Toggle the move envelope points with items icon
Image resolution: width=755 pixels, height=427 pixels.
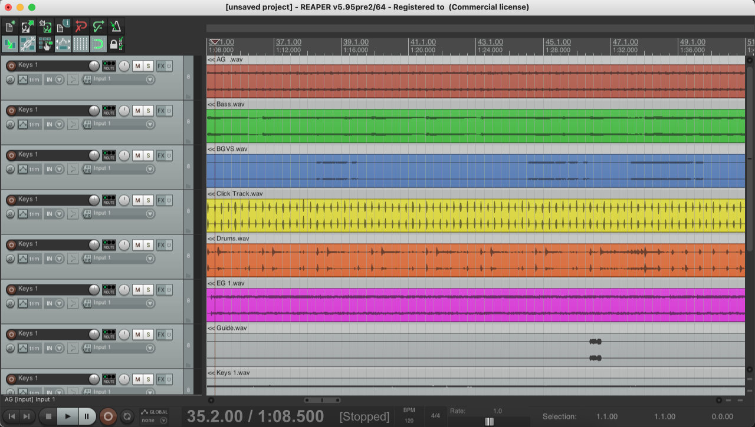click(63, 44)
